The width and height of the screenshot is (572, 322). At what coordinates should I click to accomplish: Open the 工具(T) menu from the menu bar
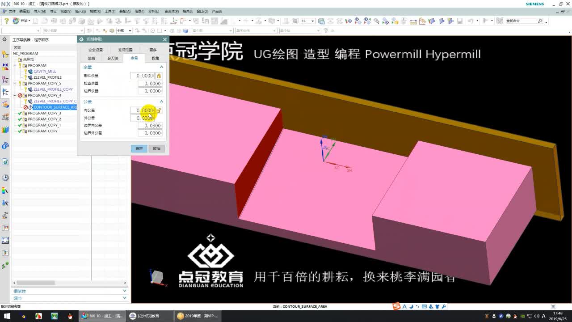[x=109, y=11]
